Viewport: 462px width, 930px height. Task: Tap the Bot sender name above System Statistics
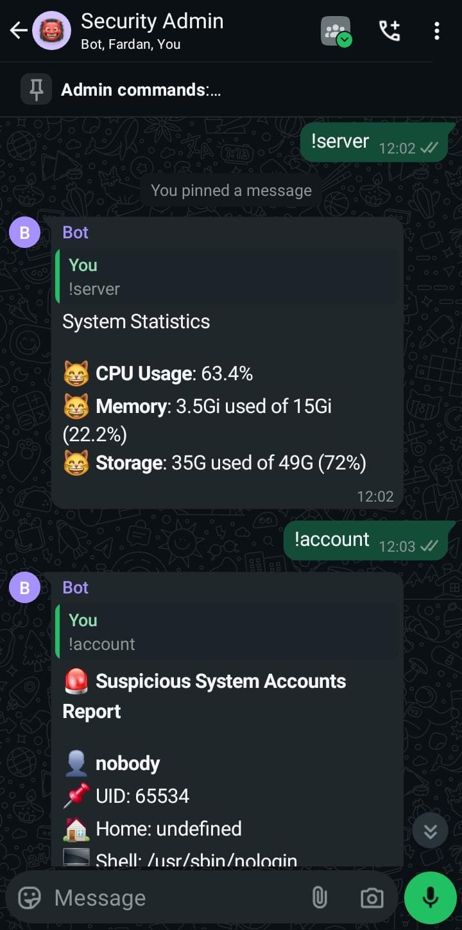point(76,232)
